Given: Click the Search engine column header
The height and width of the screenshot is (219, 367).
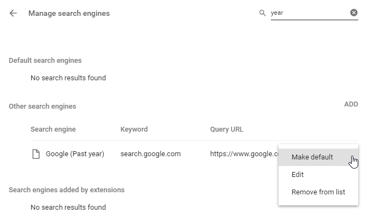Looking at the screenshot, I should 53,129.
